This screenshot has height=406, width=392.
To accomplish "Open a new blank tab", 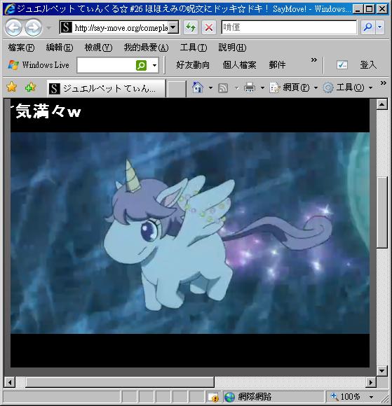I will pos(176,89).
